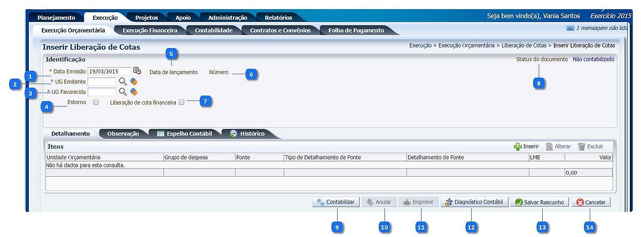The width and height of the screenshot is (641, 237).
Task: Click the Salvar Rascunho button
Action: (539, 202)
